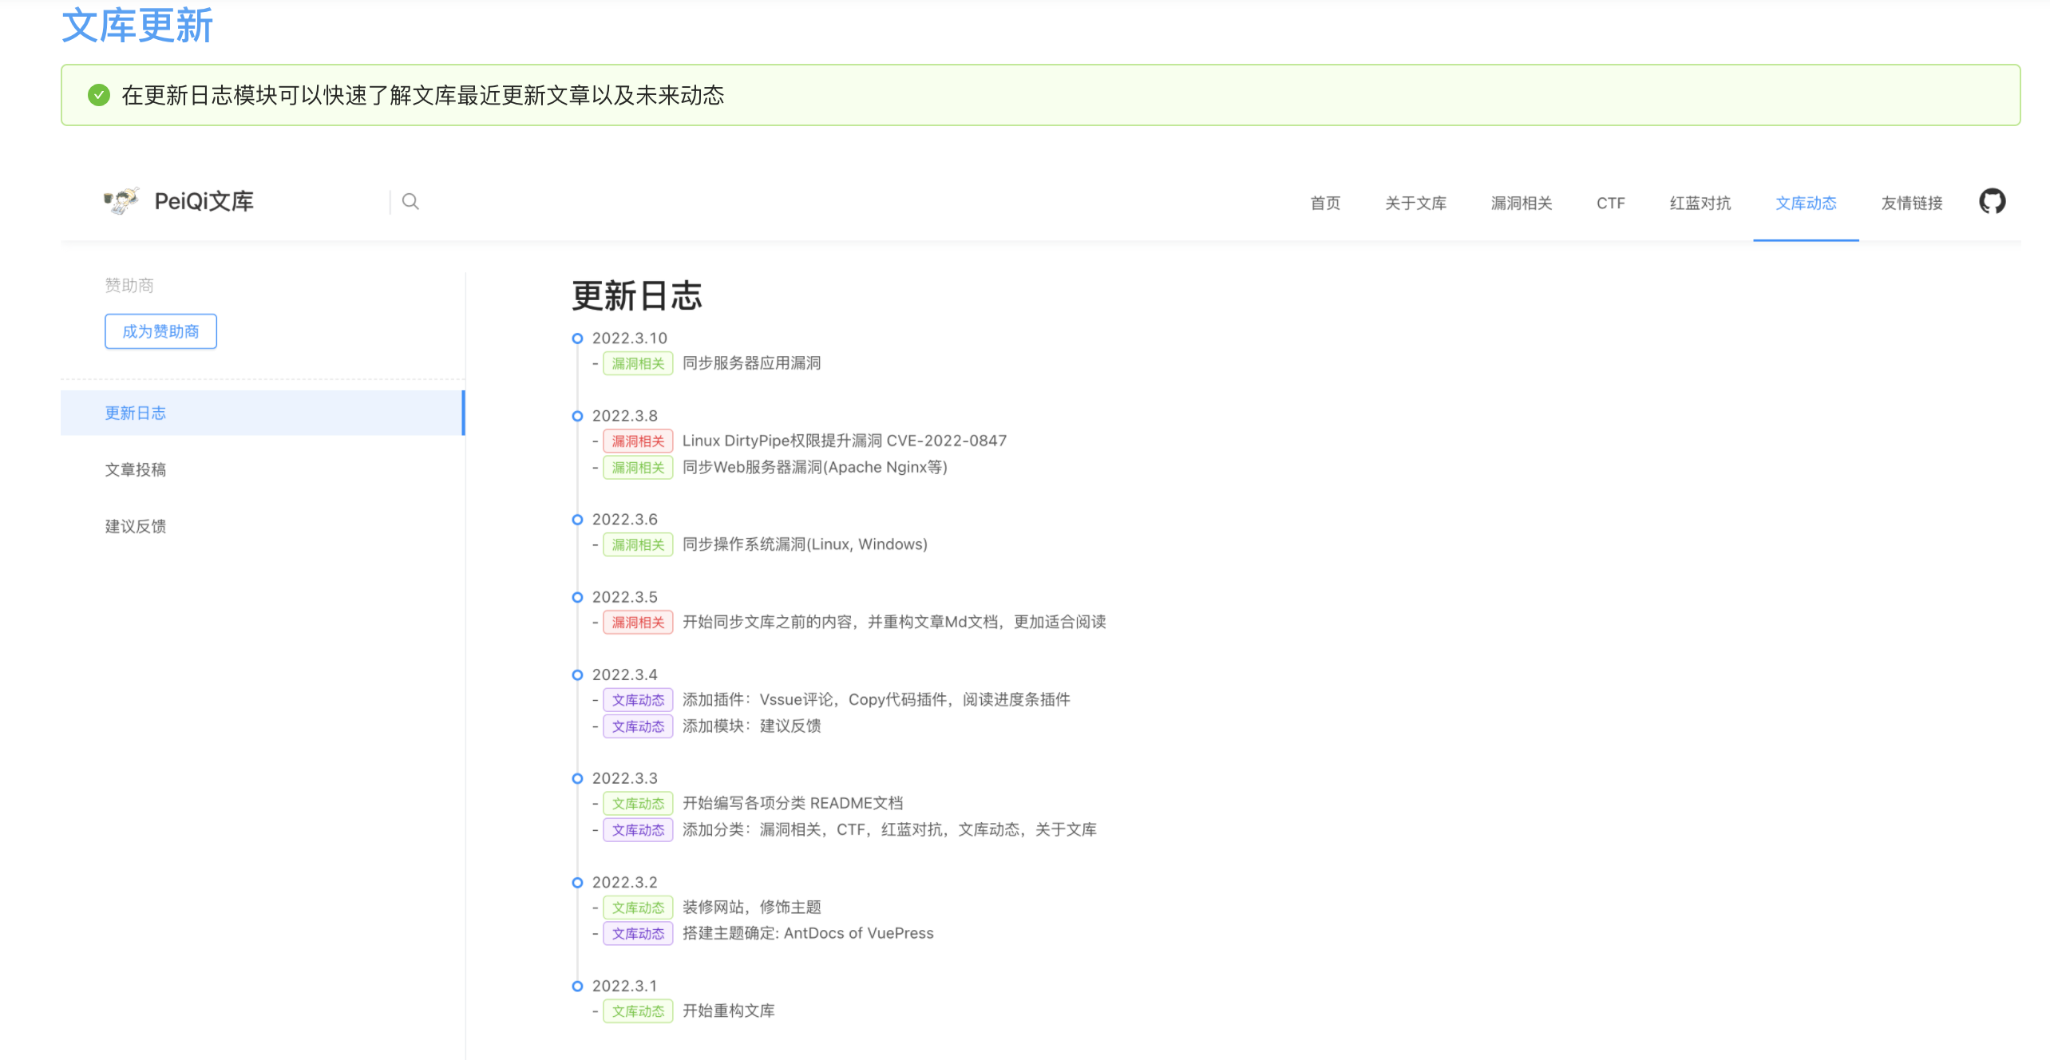Click the PeiQi library logo icon
Viewport: 2050px width, 1060px height.
click(121, 200)
